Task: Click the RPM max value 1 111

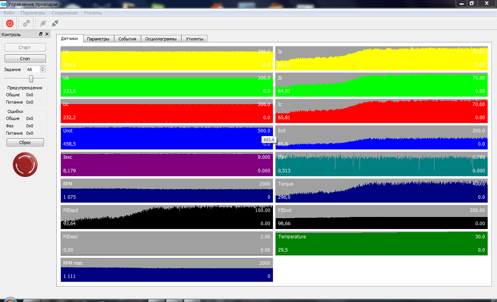Action: (x=69, y=276)
